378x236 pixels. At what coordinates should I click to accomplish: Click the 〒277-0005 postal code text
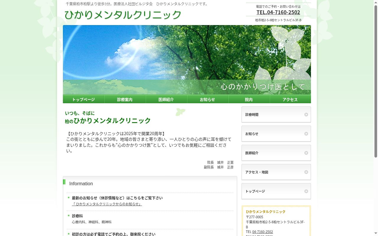click(x=255, y=217)
